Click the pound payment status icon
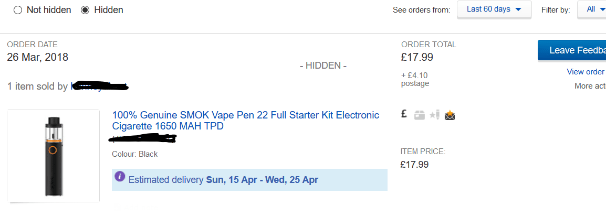The width and height of the screenshot is (606, 217). coord(404,115)
